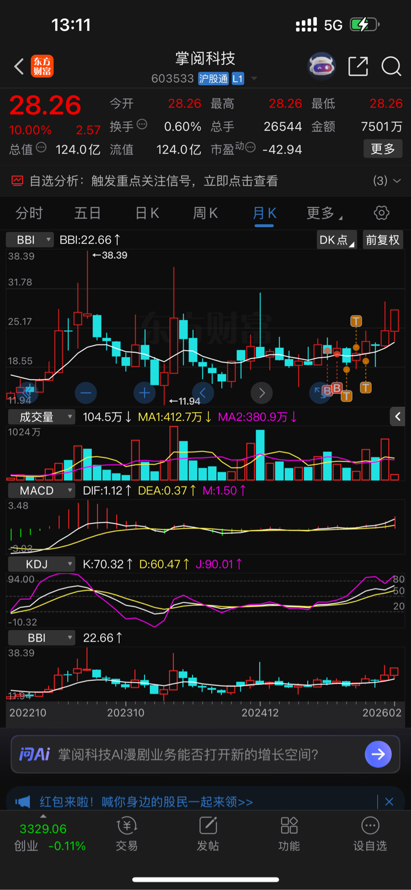Tap info icon next to 市盈
This screenshot has width=411, height=890.
250,147
